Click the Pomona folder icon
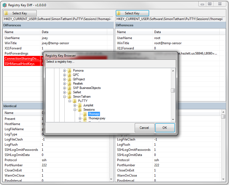 (x=70, y=71)
